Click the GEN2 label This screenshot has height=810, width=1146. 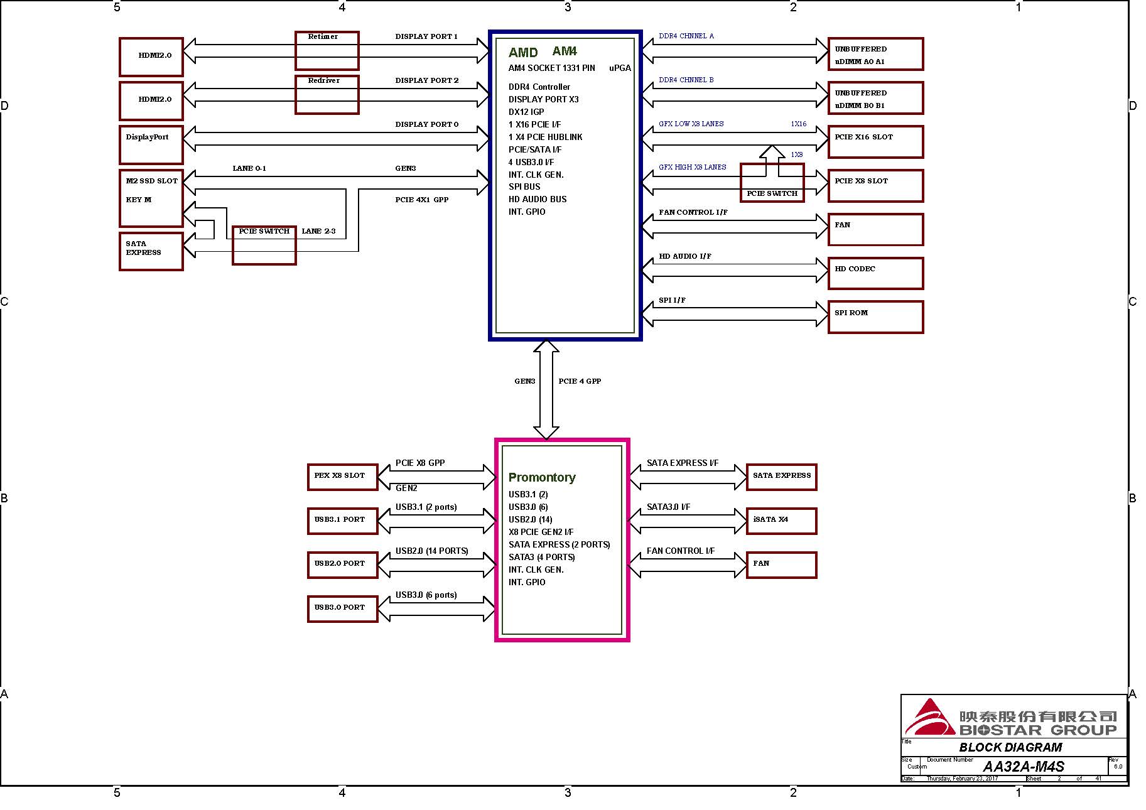tap(406, 488)
